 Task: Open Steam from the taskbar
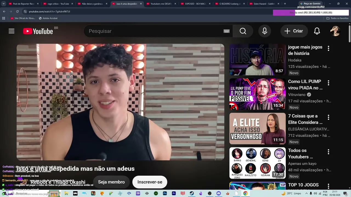[x=192, y=193]
